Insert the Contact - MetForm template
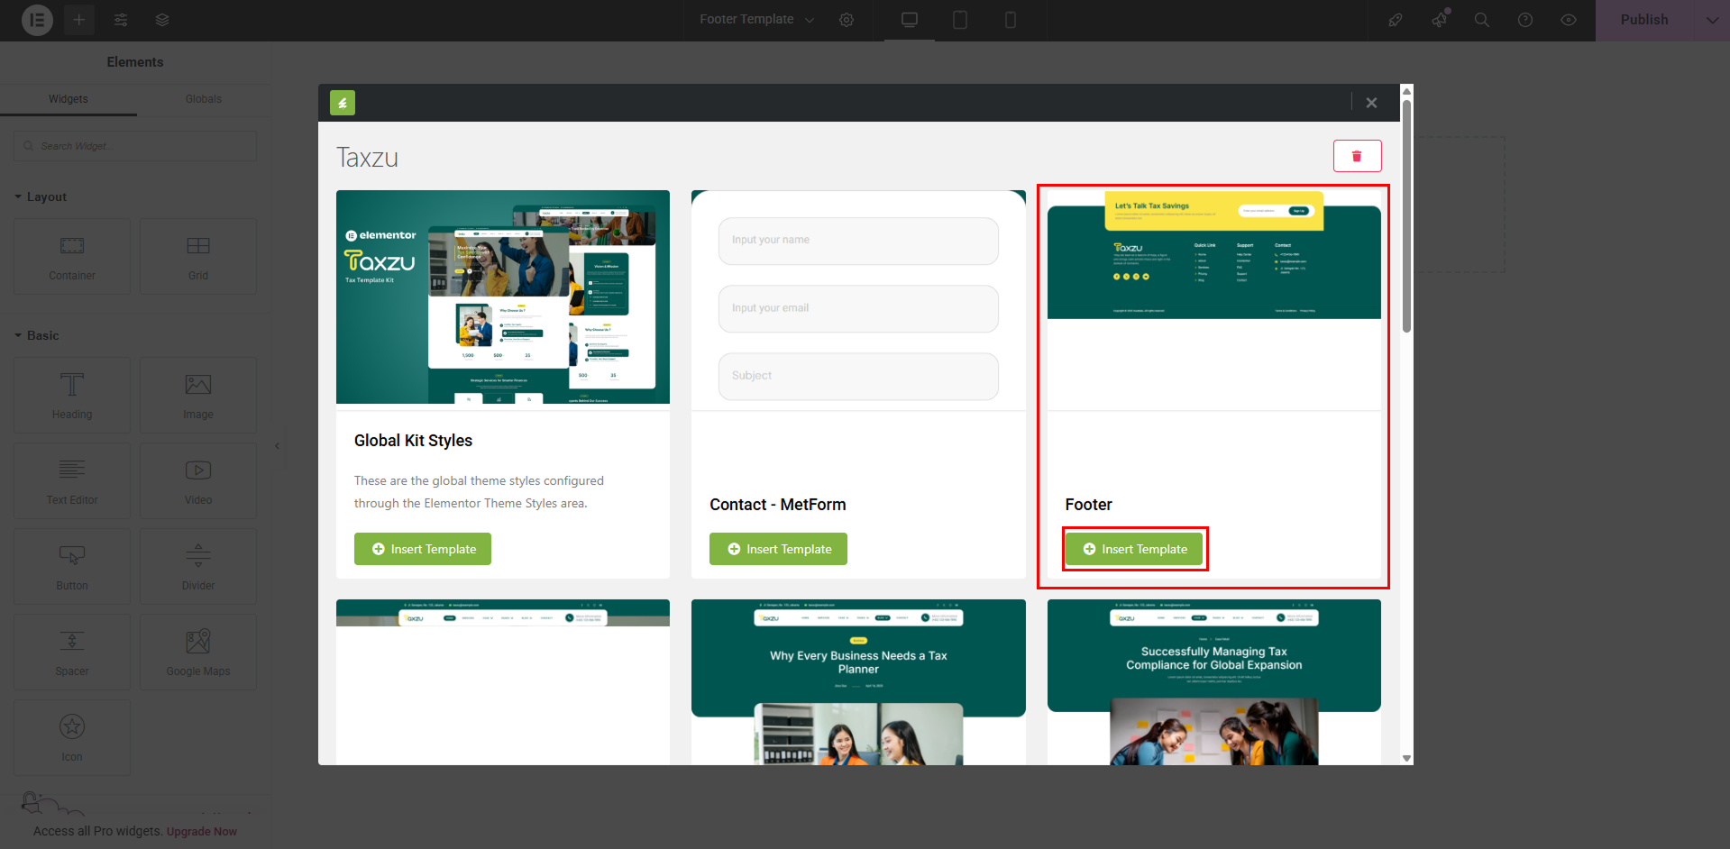The height and width of the screenshot is (849, 1730). [778, 549]
